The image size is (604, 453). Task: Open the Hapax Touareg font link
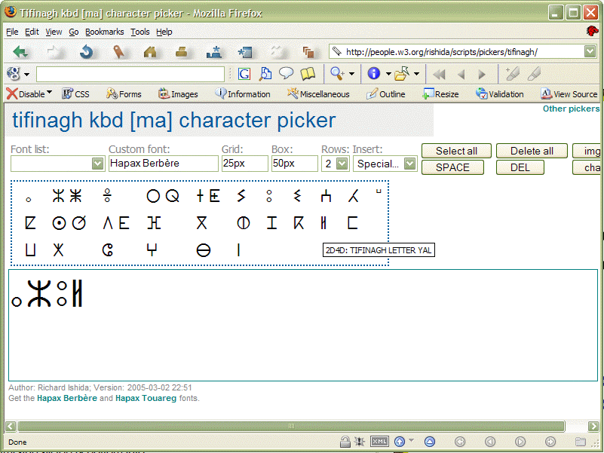coord(146,398)
